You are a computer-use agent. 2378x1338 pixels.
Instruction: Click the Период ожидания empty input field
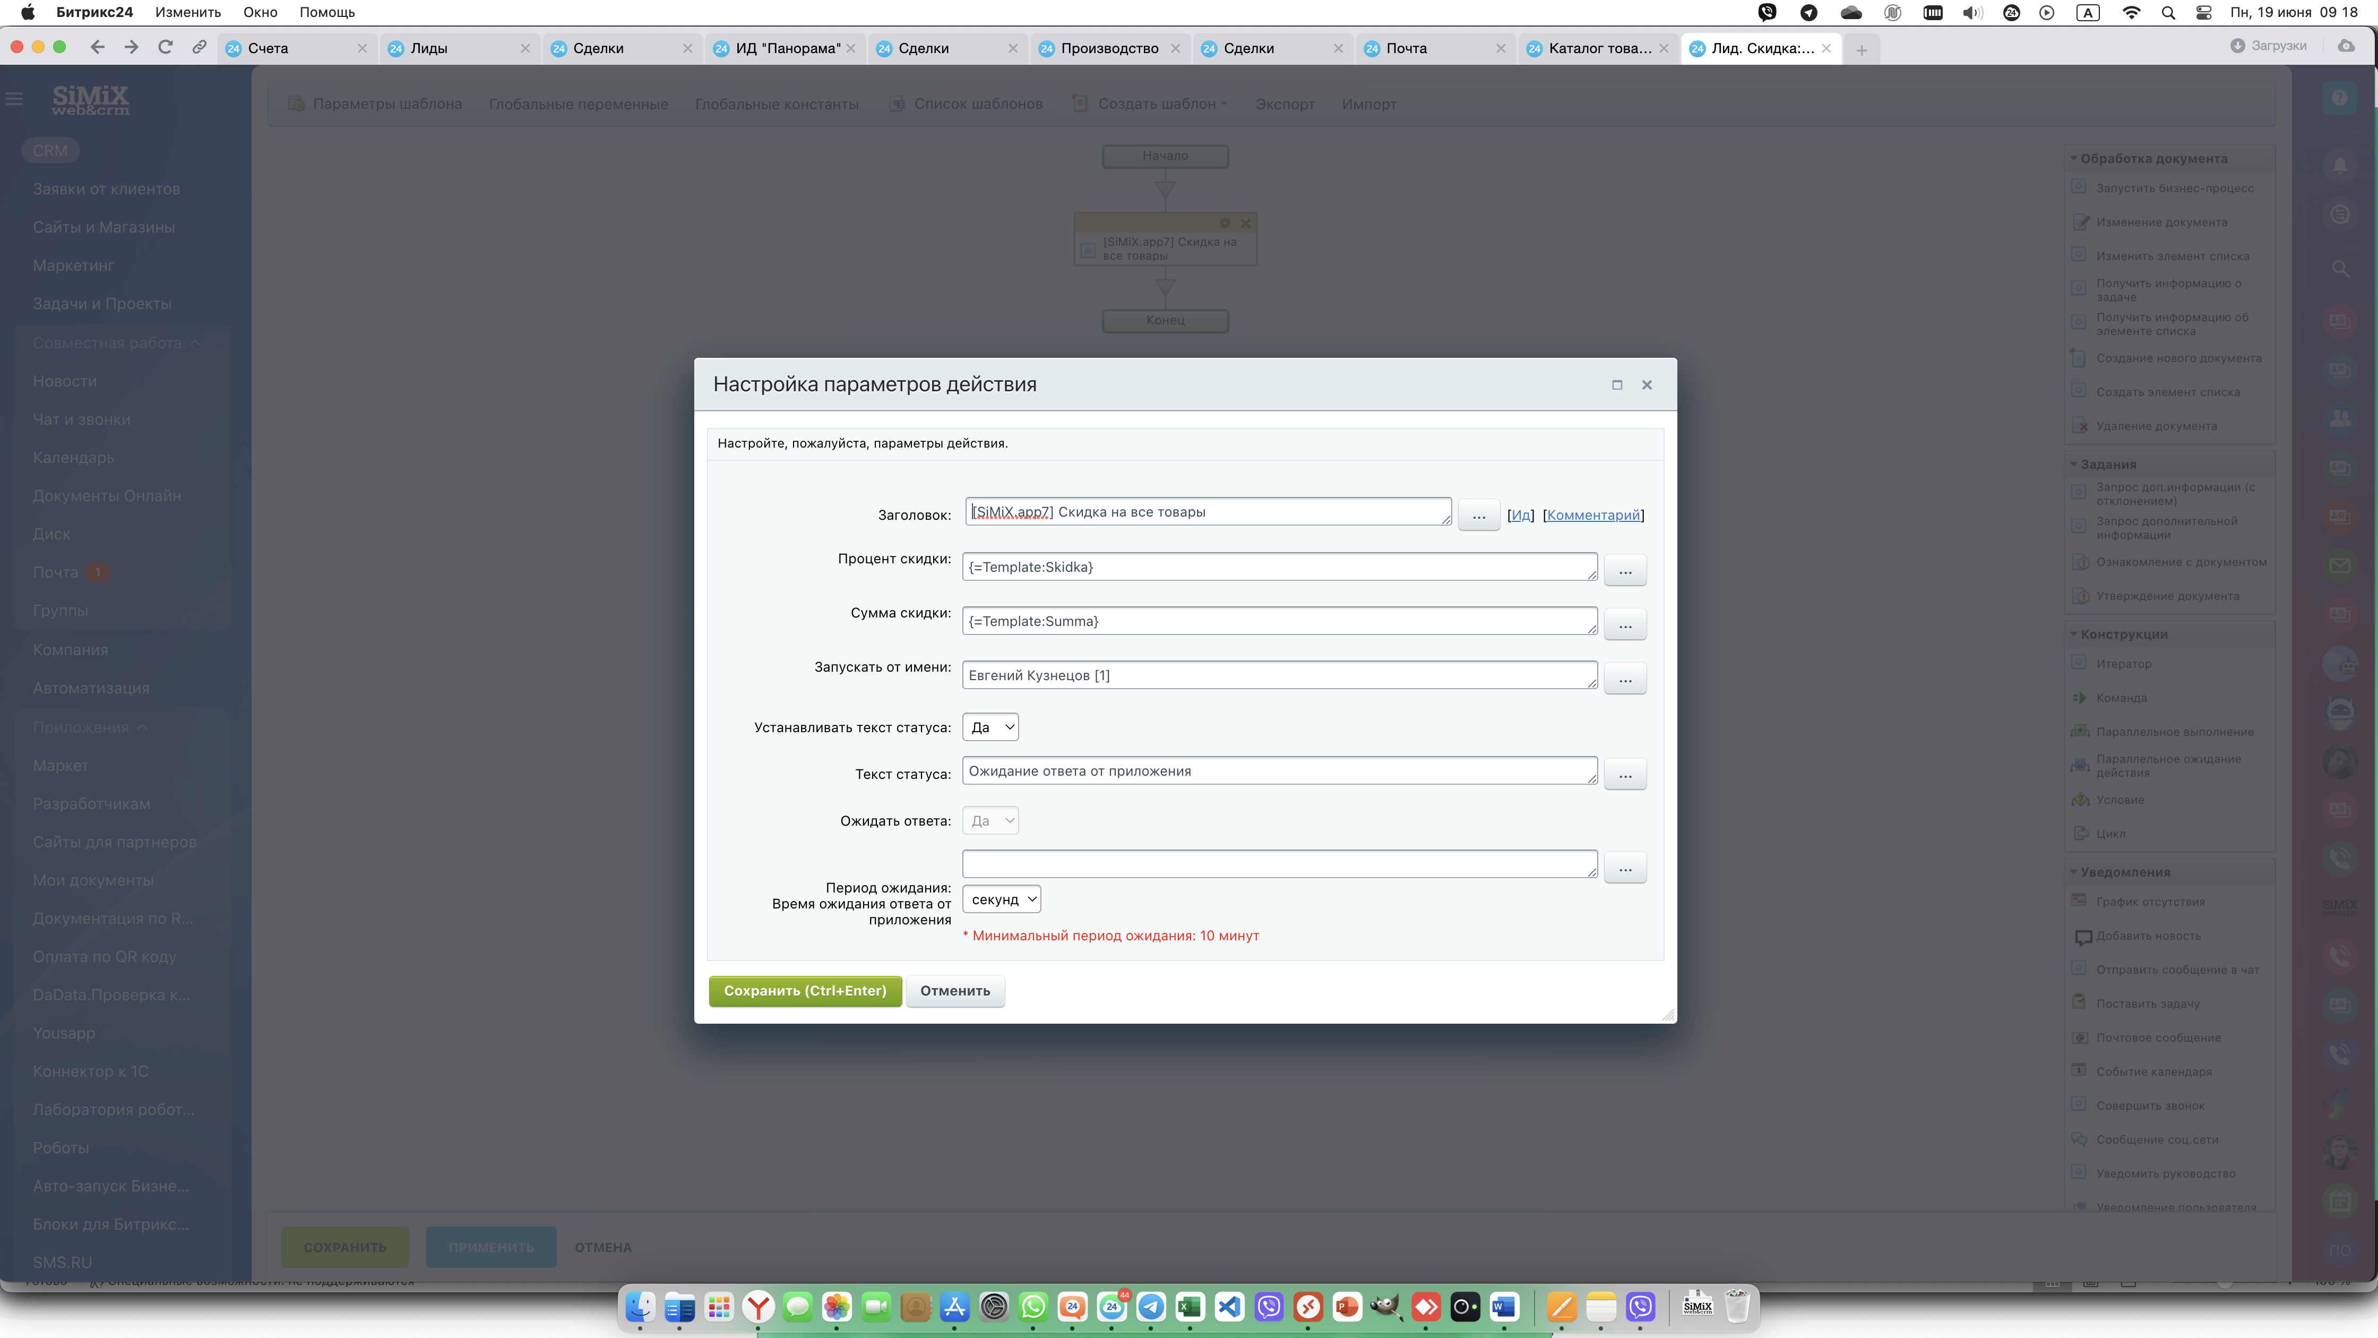pos(1279,864)
